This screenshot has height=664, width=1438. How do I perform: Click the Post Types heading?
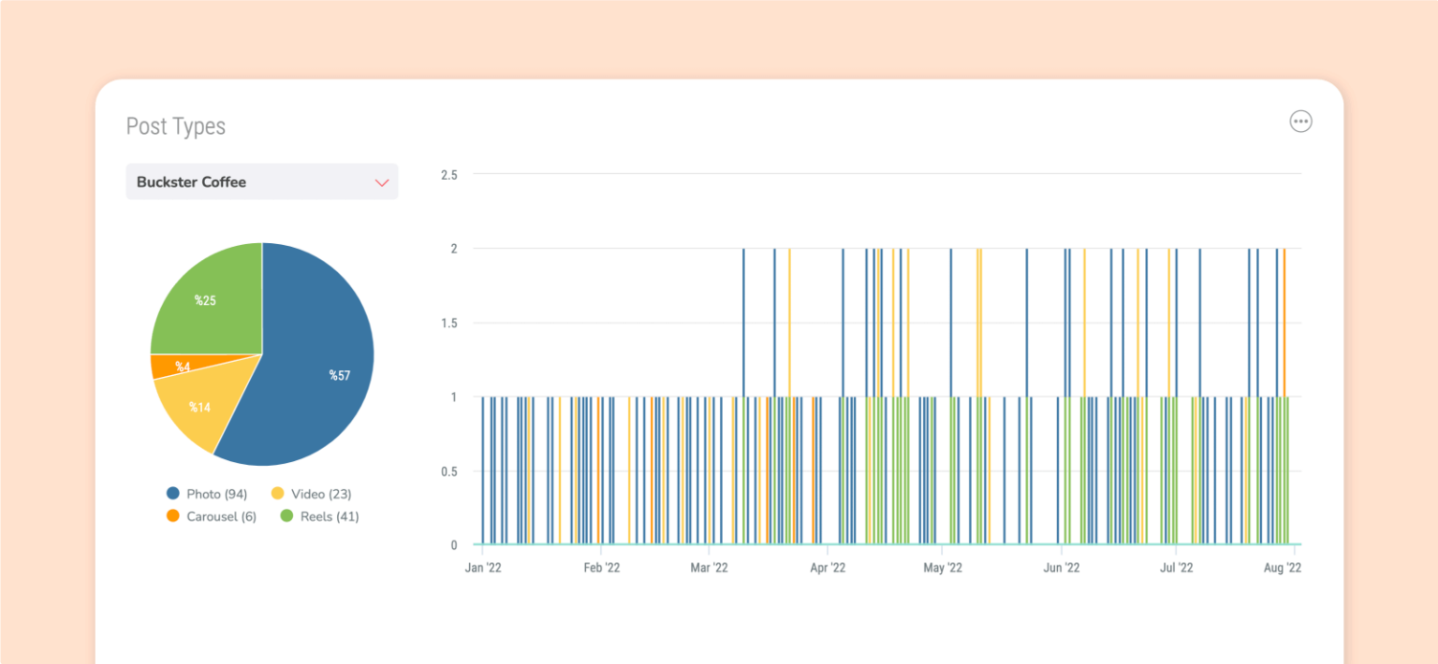point(176,126)
